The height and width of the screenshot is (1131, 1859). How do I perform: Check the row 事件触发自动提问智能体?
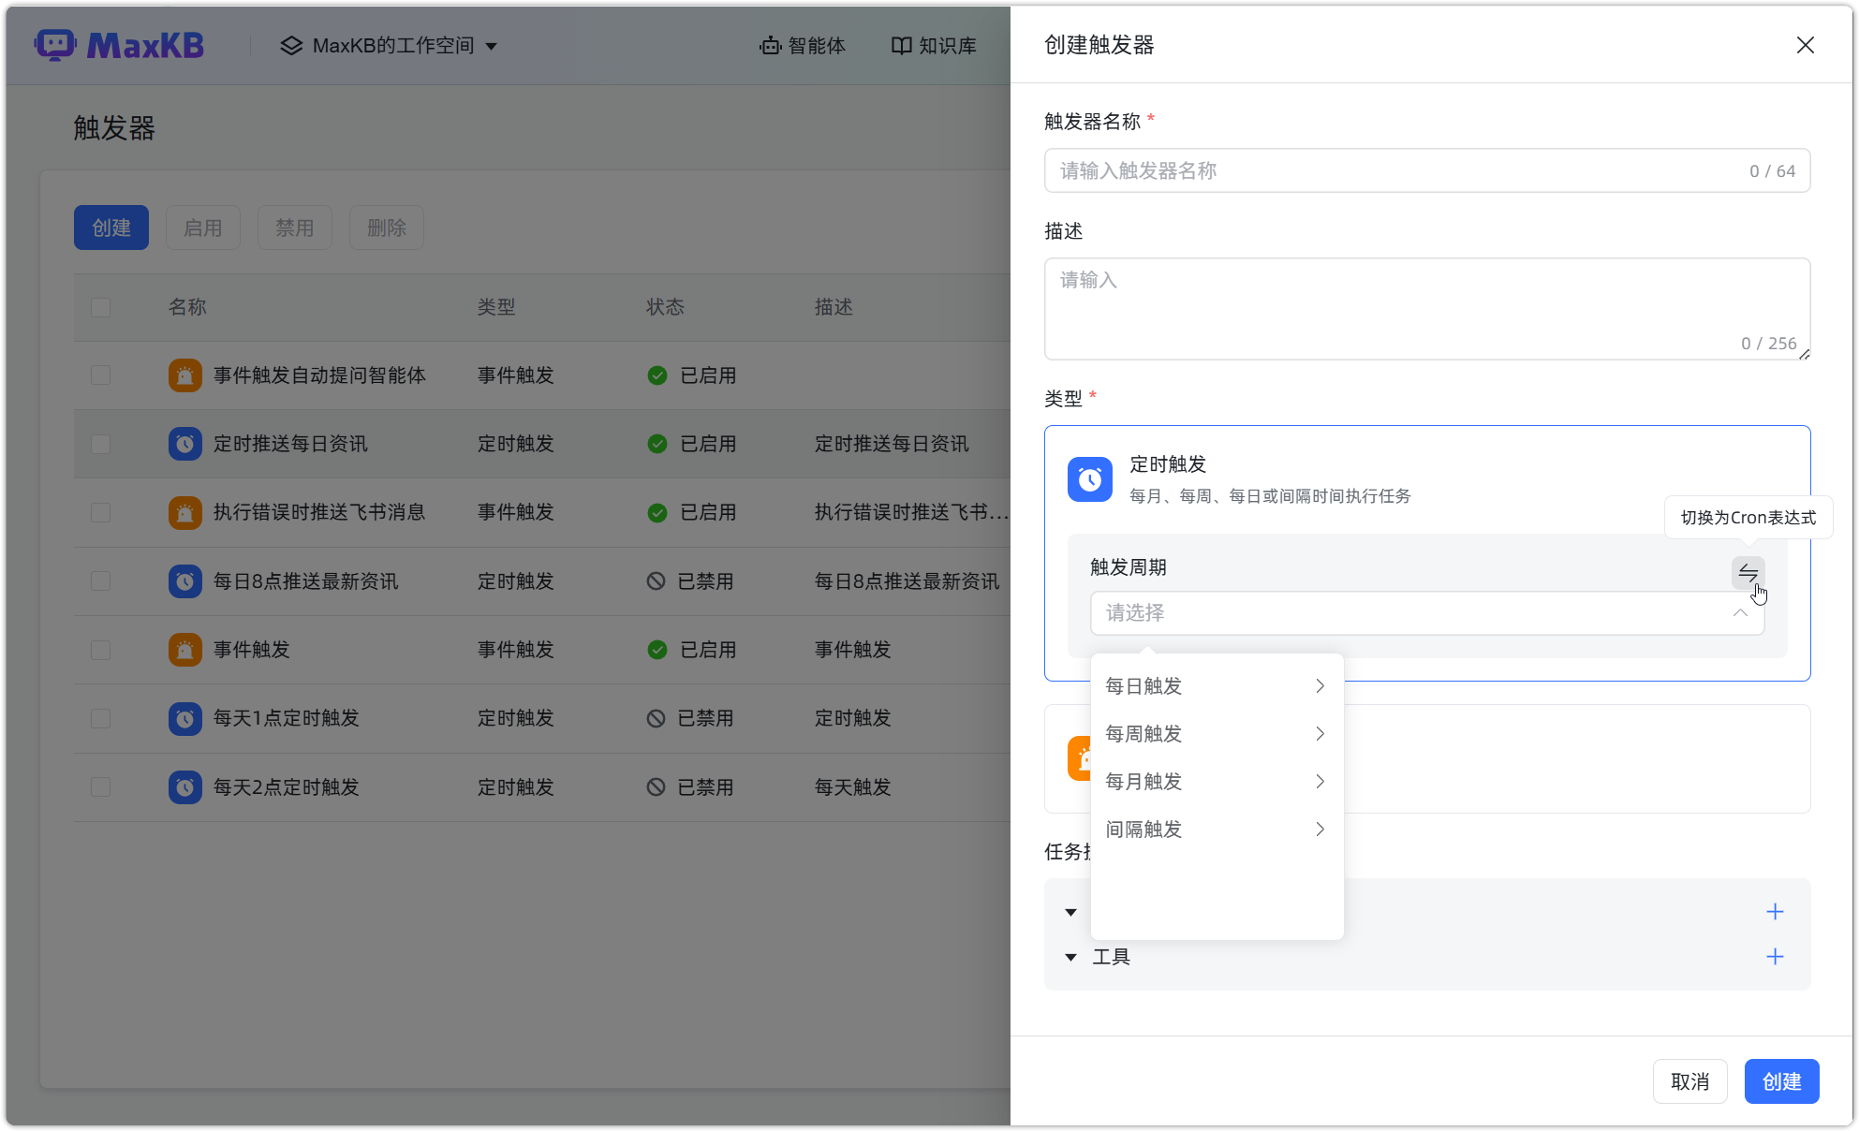pos(100,375)
